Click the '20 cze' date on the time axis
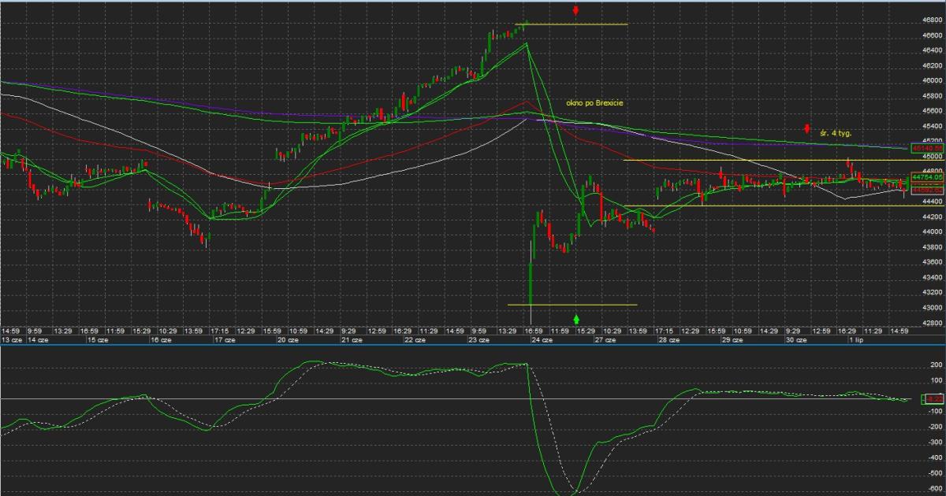This screenshot has height=496, width=946. click(285, 340)
